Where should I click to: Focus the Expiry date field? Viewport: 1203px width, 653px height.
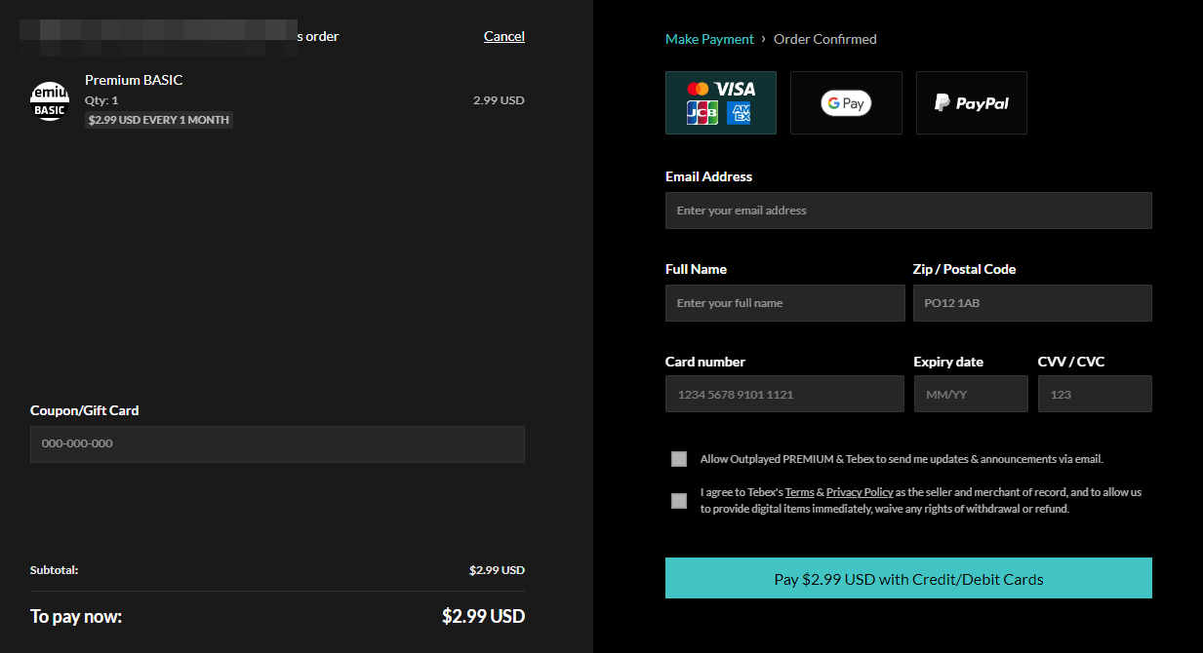[971, 394]
